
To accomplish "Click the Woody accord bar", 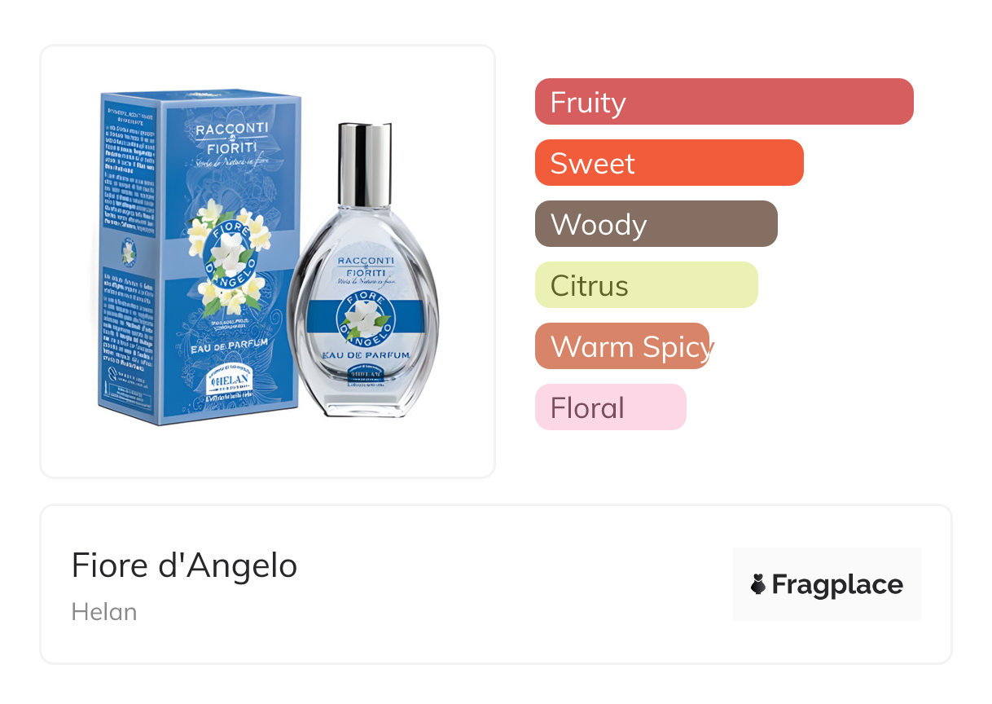I will coord(656,224).
